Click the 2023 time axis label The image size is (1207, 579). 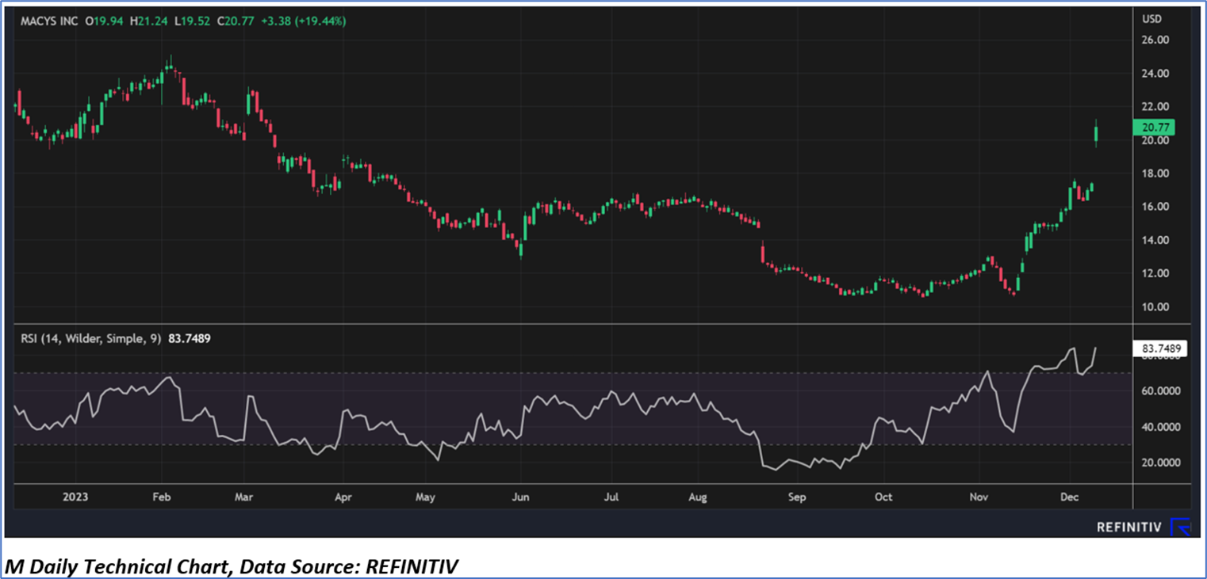(x=76, y=497)
